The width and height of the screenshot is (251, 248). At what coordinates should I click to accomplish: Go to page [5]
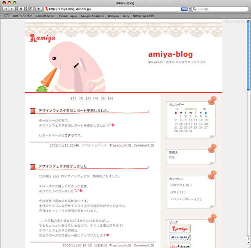pos(103,98)
